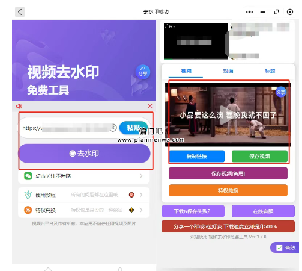Switch to the 视频 tab

(x=186, y=71)
